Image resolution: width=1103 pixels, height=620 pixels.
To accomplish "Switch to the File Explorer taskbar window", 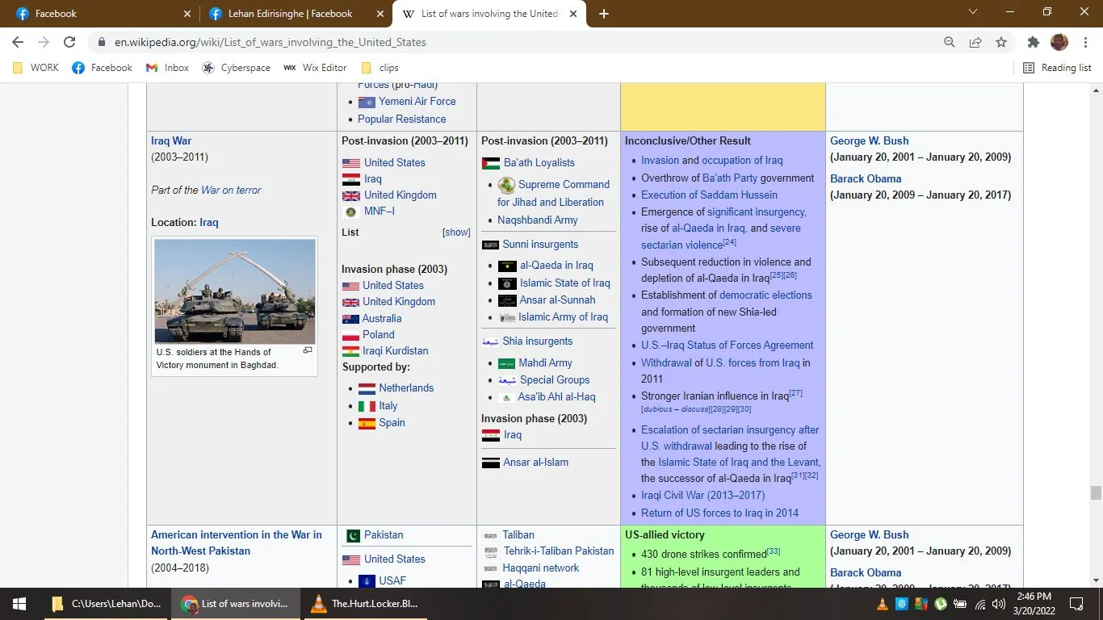I will (107, 604).
